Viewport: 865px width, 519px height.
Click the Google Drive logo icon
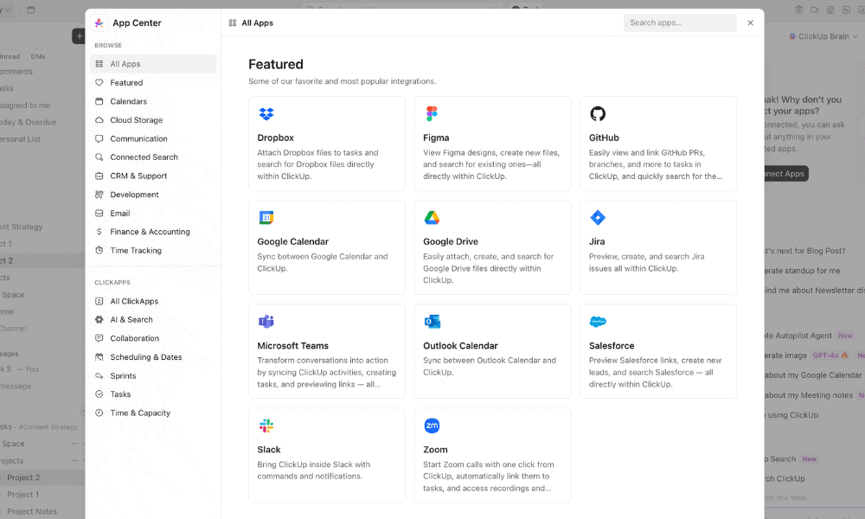[x=432, y=217]
